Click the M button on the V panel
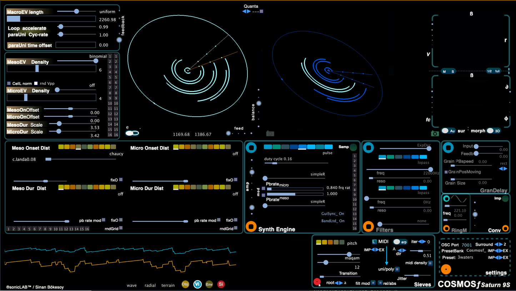This screenshot has height=291, width=516. (x=445, y=71)
